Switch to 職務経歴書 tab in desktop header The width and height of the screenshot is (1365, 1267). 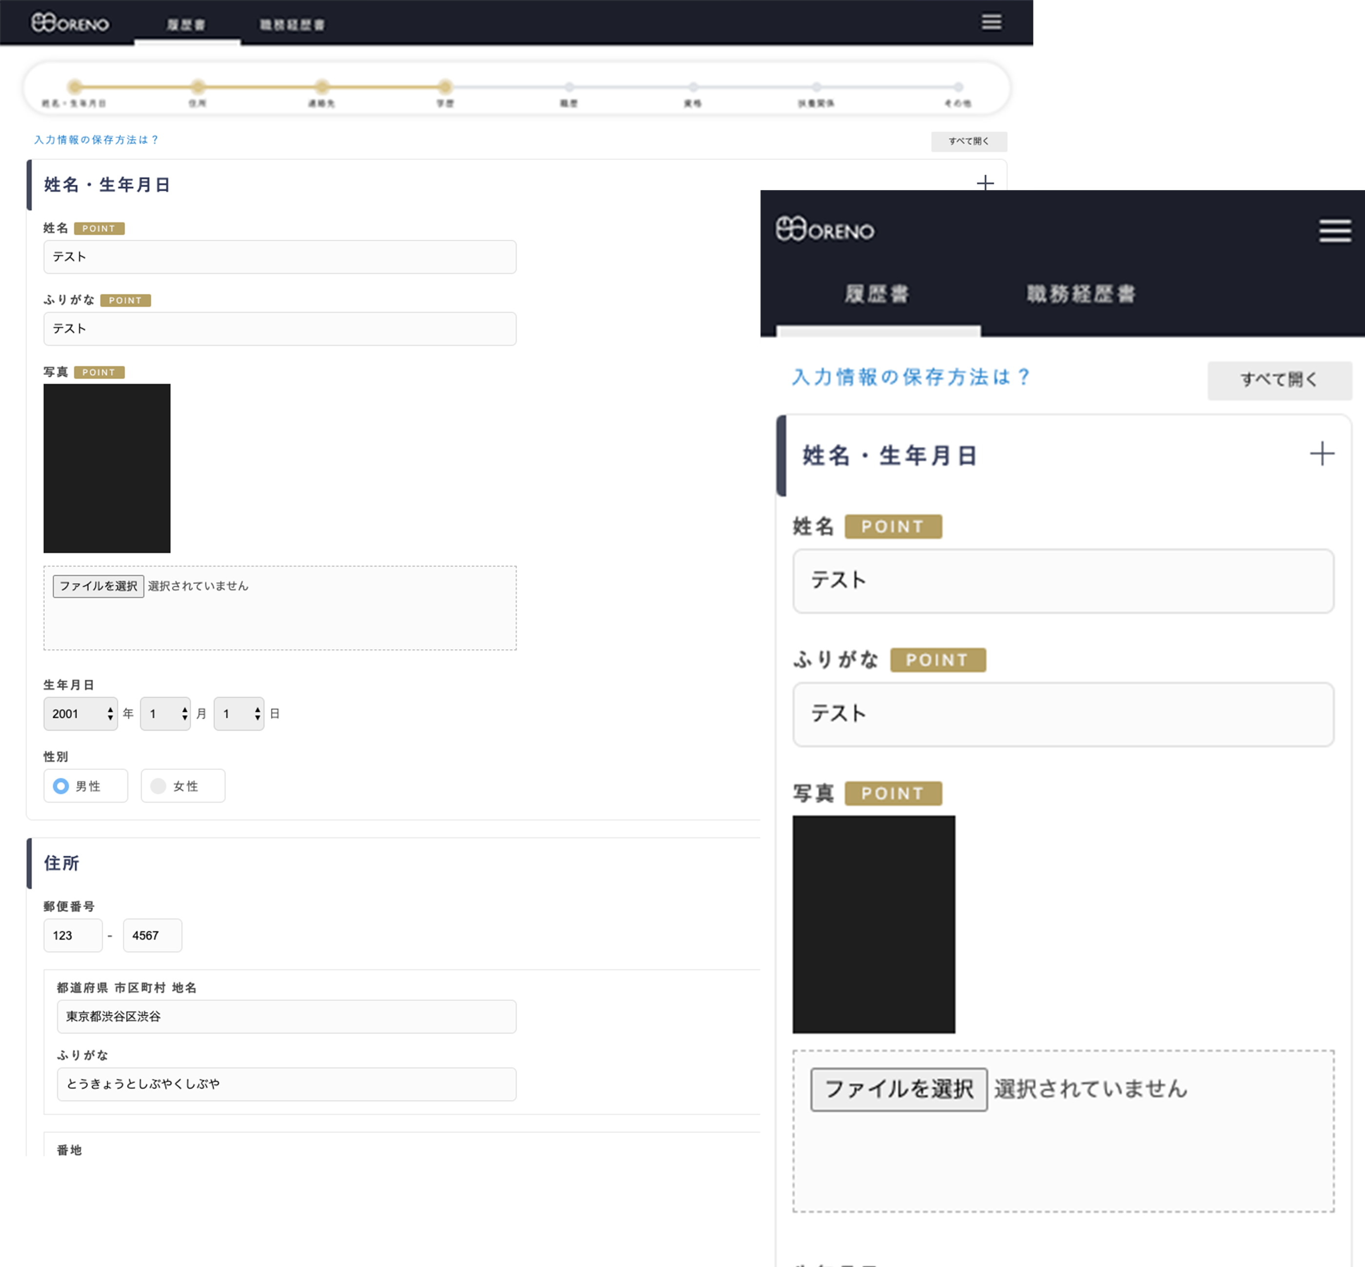pyautogui.click(x=292, y=25)
